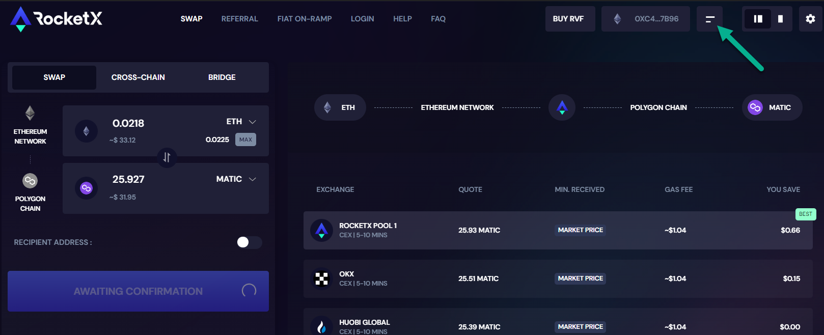Click MATIC token icon in to field
Screen dimensions: 824x335
[x=86, y=188]
